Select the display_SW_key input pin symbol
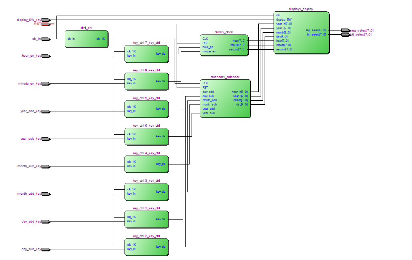 46,20
